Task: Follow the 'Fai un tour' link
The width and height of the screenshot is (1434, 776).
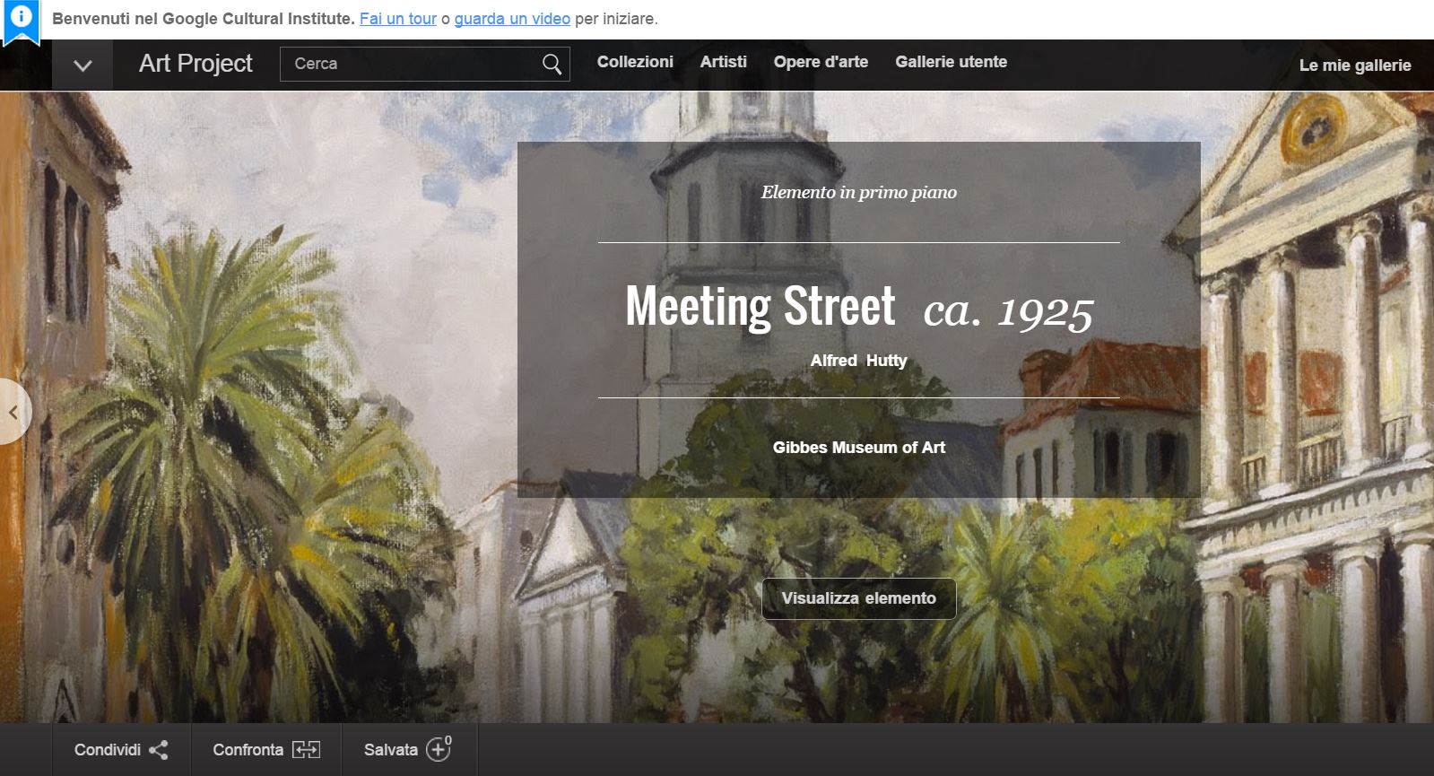Action: [x=397, y=19]
